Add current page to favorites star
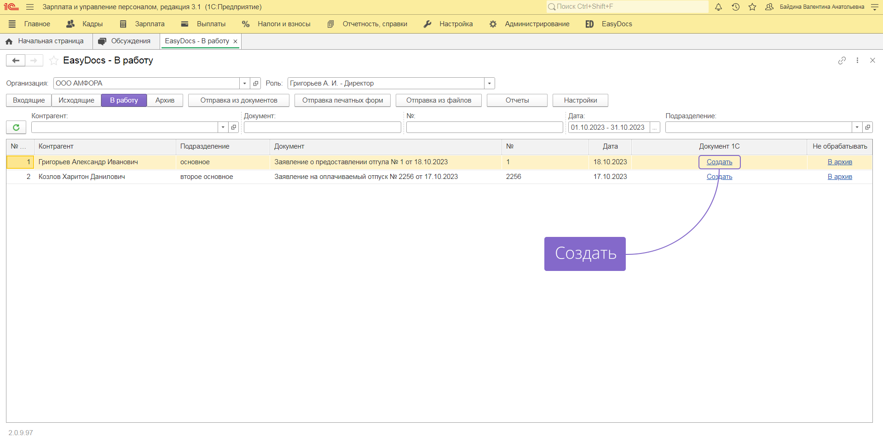 coord(54,61)
